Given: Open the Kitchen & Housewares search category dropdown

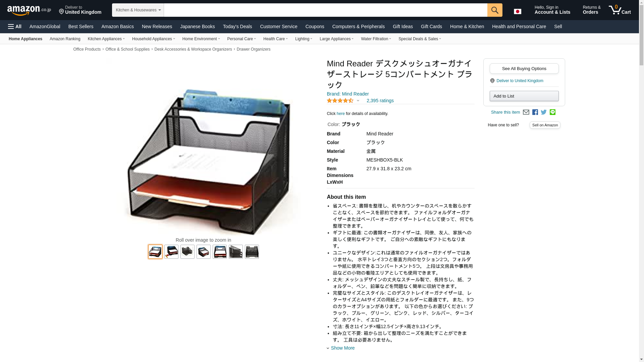Looking at the screenshot, I should point(138,10).
